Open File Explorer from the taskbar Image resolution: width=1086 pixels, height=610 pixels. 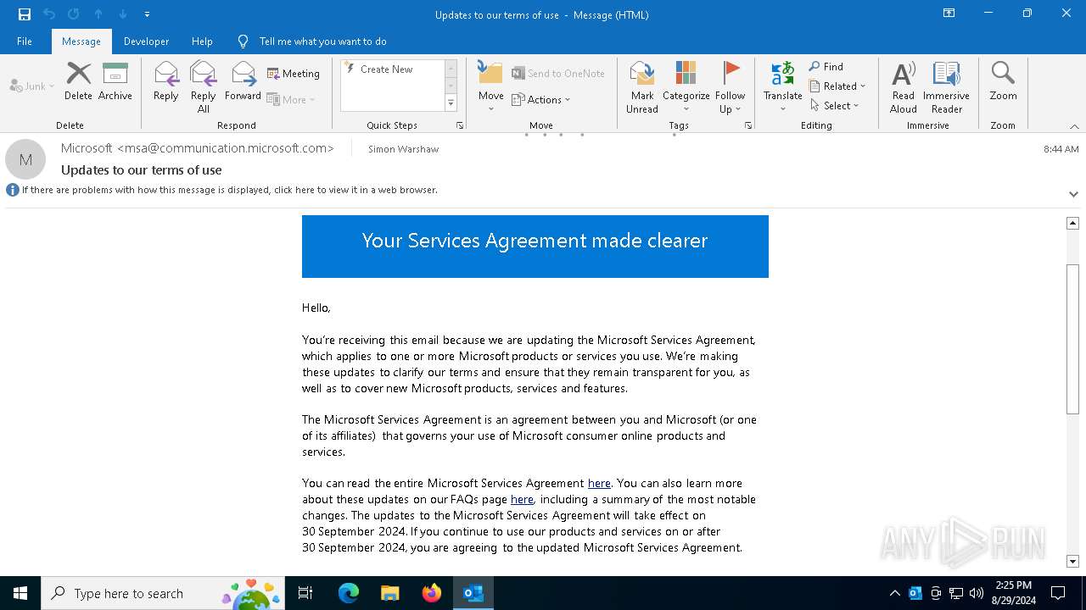coord(390,593)
